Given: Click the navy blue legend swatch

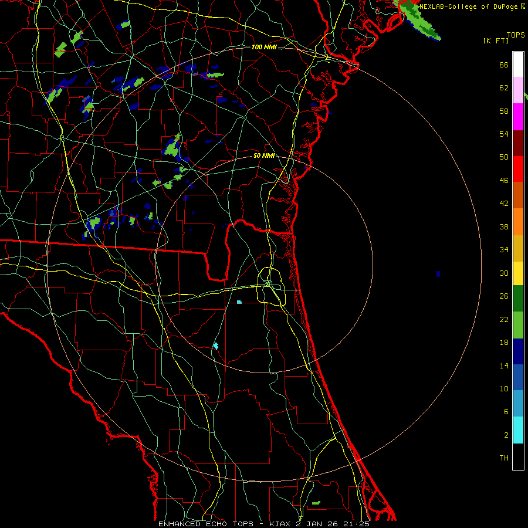Looking at the screenshot, I should (518, 351).
